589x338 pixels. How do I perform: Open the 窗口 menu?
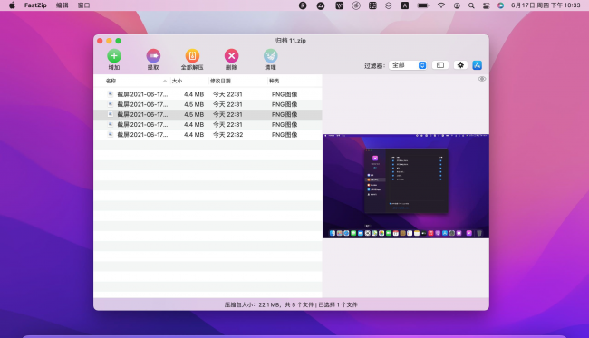click(83, 5)
